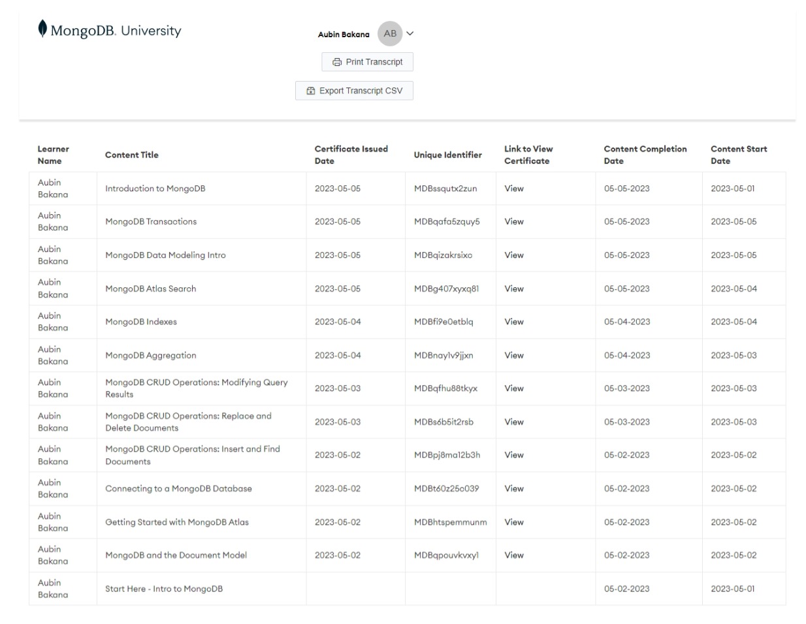Click the MongoDB Atlas Search title
This screenshot has width=806, height=624.
pos(151,289)
